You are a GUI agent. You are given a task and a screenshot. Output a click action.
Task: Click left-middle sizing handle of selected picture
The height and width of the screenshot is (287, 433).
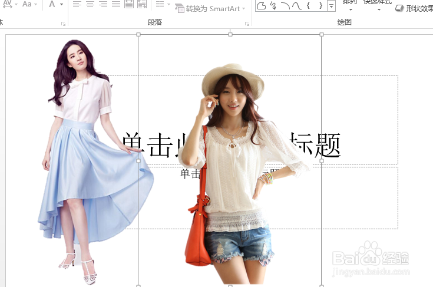138,160
